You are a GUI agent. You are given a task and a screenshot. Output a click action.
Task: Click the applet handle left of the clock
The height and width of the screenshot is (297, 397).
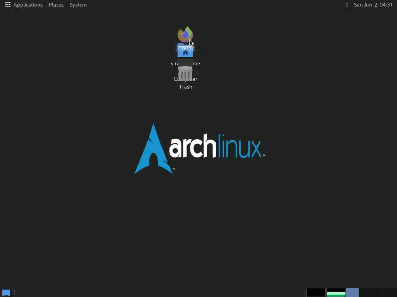pos(347,5)
